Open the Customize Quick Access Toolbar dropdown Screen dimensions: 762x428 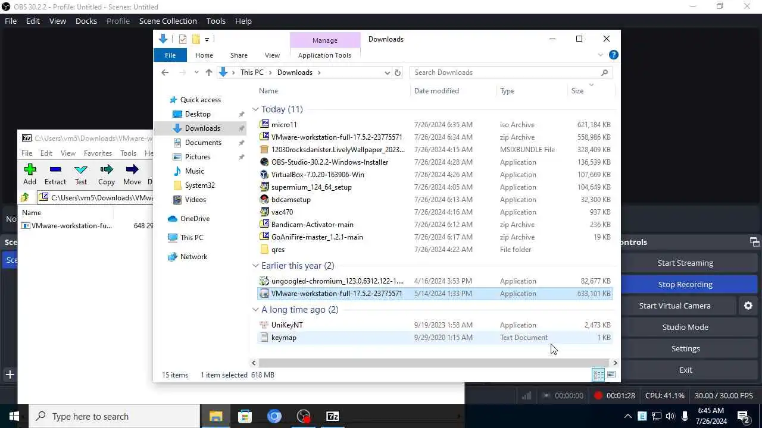coord(207,39)
